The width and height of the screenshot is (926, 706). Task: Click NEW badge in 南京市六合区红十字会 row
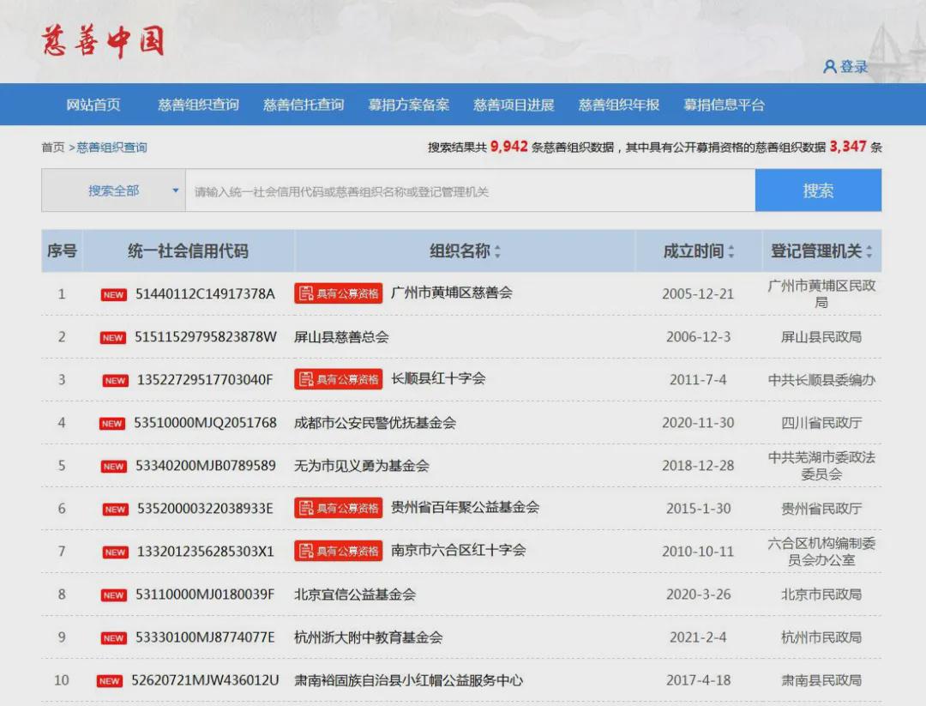coord(115,552)
